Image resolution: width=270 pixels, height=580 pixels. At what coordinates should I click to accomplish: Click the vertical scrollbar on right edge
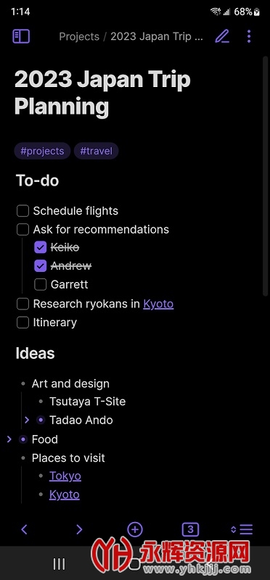[x=265, y=175]
